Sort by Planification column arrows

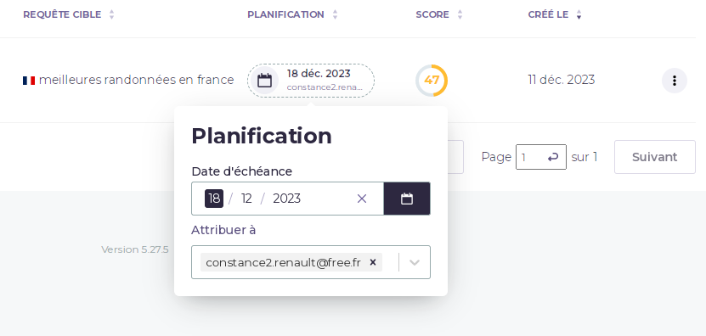click(335, 14)
